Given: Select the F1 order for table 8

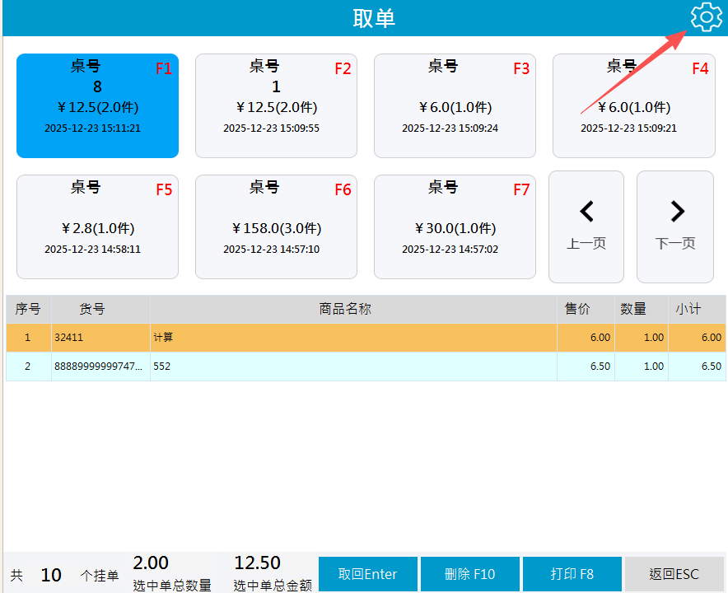Looking at the screenshot, I should tap(97, 106).
